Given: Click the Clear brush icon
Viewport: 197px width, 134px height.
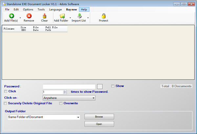Looking at the screenshot, I should 44,16.
